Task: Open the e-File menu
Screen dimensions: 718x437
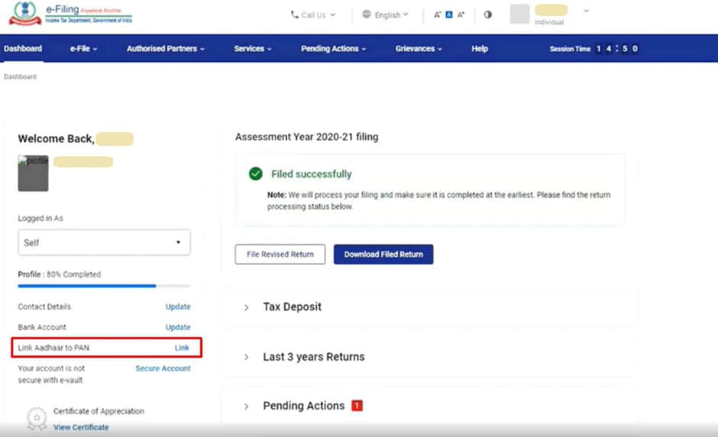Action: point(83,49)
